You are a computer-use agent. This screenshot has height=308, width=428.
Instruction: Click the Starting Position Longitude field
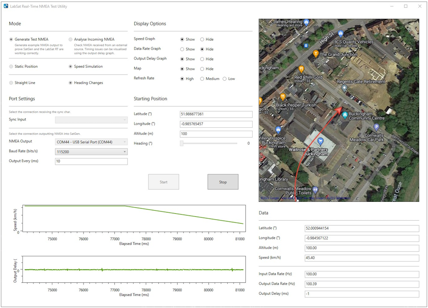[x=216, y=124]
